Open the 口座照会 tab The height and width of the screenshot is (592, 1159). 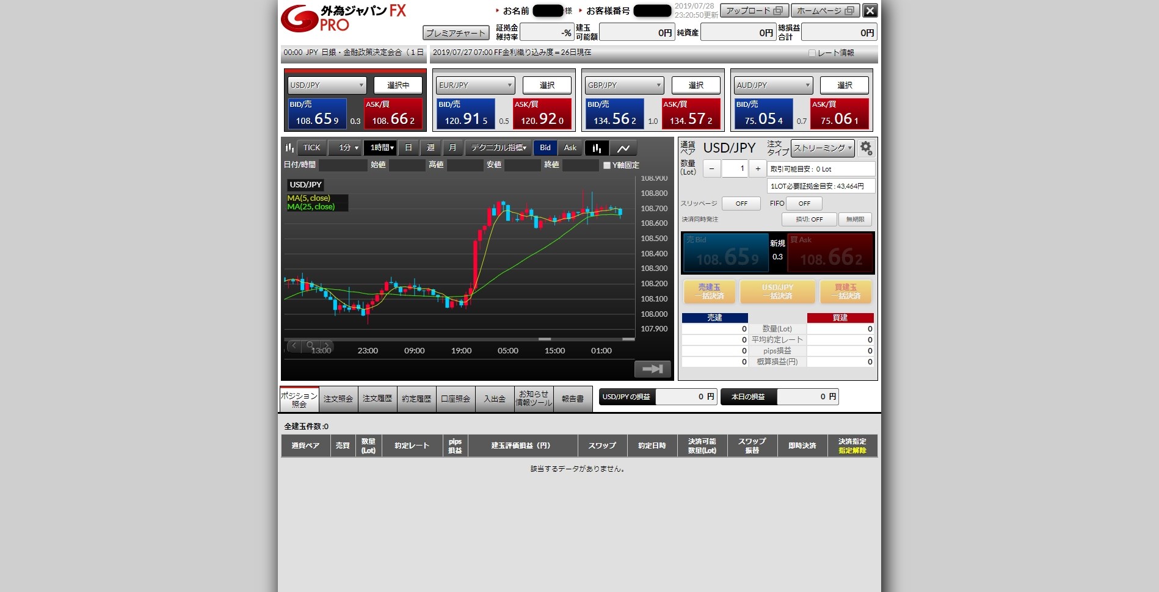pos(456,399)
